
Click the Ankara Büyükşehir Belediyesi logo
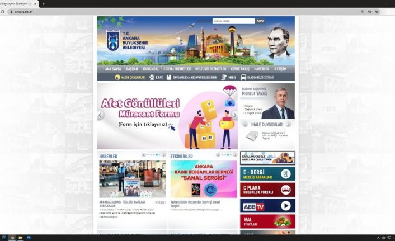(113, 41)
